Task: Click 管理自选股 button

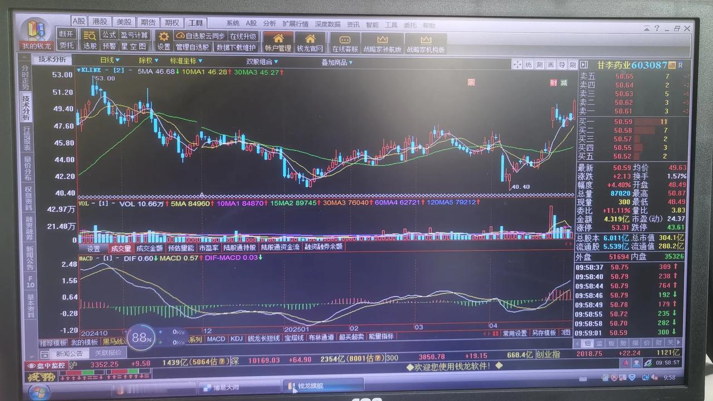Action: point(193,47)
